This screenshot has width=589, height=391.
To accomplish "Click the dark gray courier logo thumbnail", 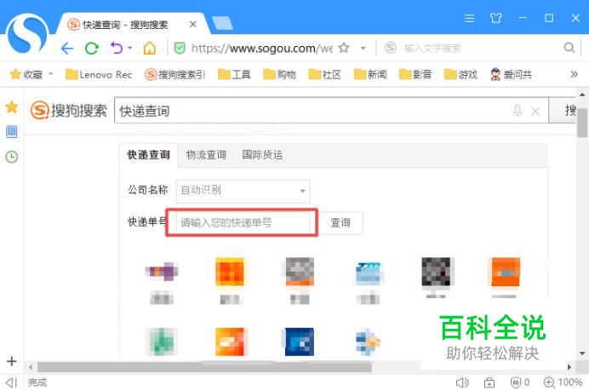I will 436,273.
